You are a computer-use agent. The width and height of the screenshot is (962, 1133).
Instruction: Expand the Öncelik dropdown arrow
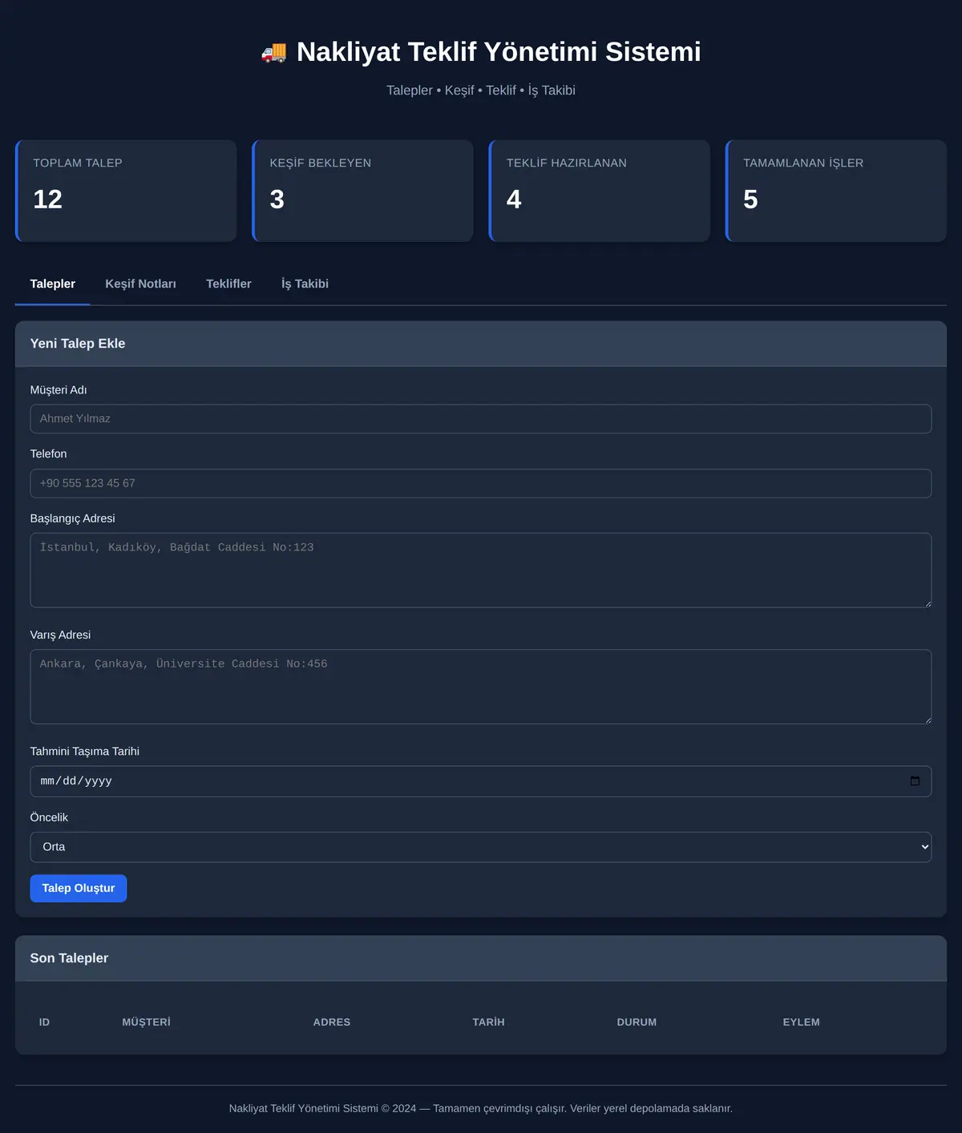924,847
